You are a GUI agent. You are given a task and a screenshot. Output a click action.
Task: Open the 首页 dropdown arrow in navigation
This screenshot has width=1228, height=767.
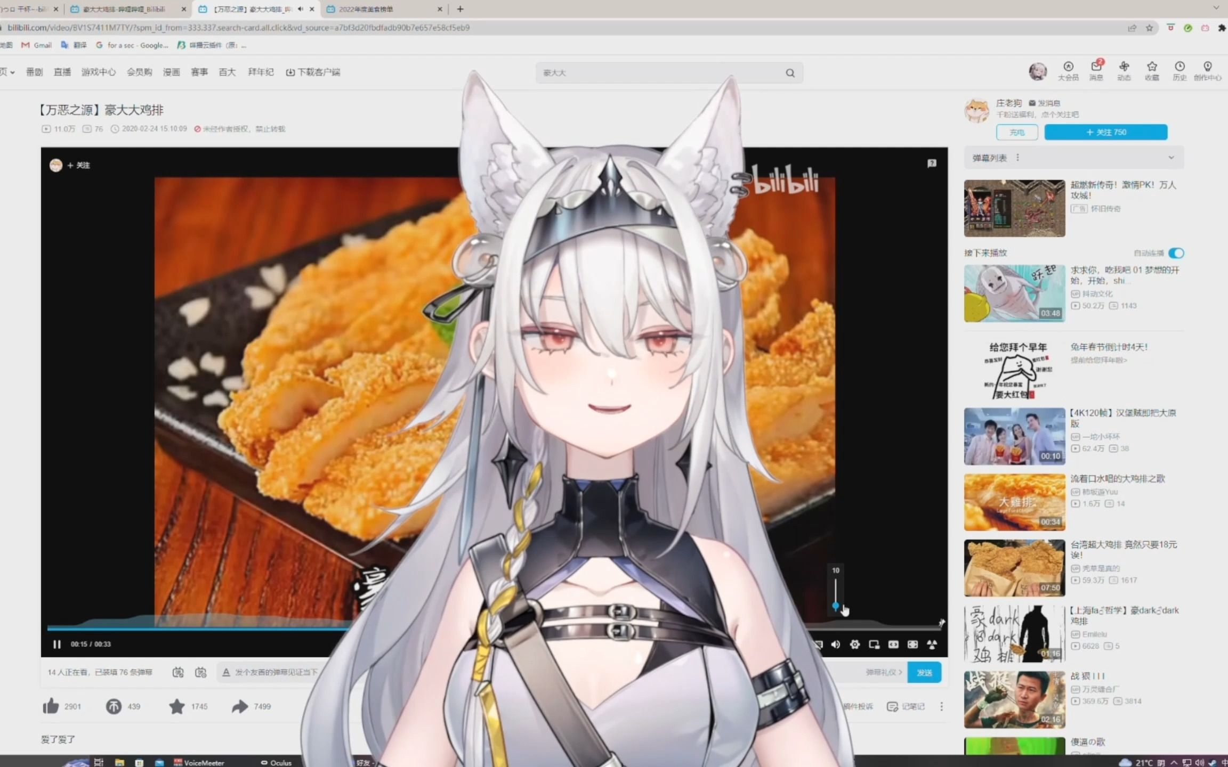tap(12, 72)
